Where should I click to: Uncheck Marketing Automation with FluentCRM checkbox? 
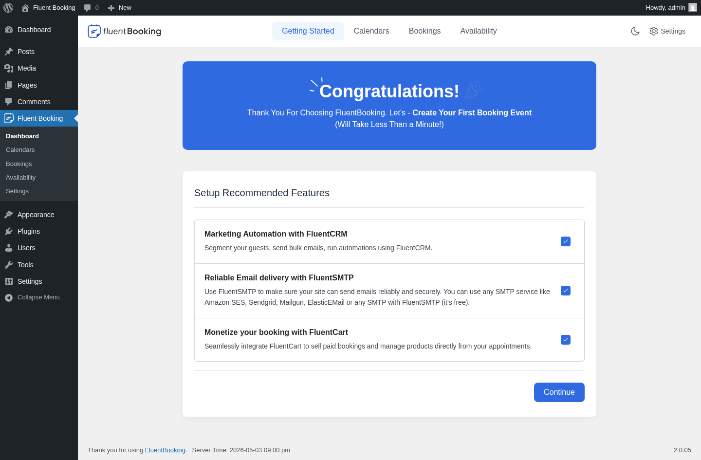coord(566,241)
